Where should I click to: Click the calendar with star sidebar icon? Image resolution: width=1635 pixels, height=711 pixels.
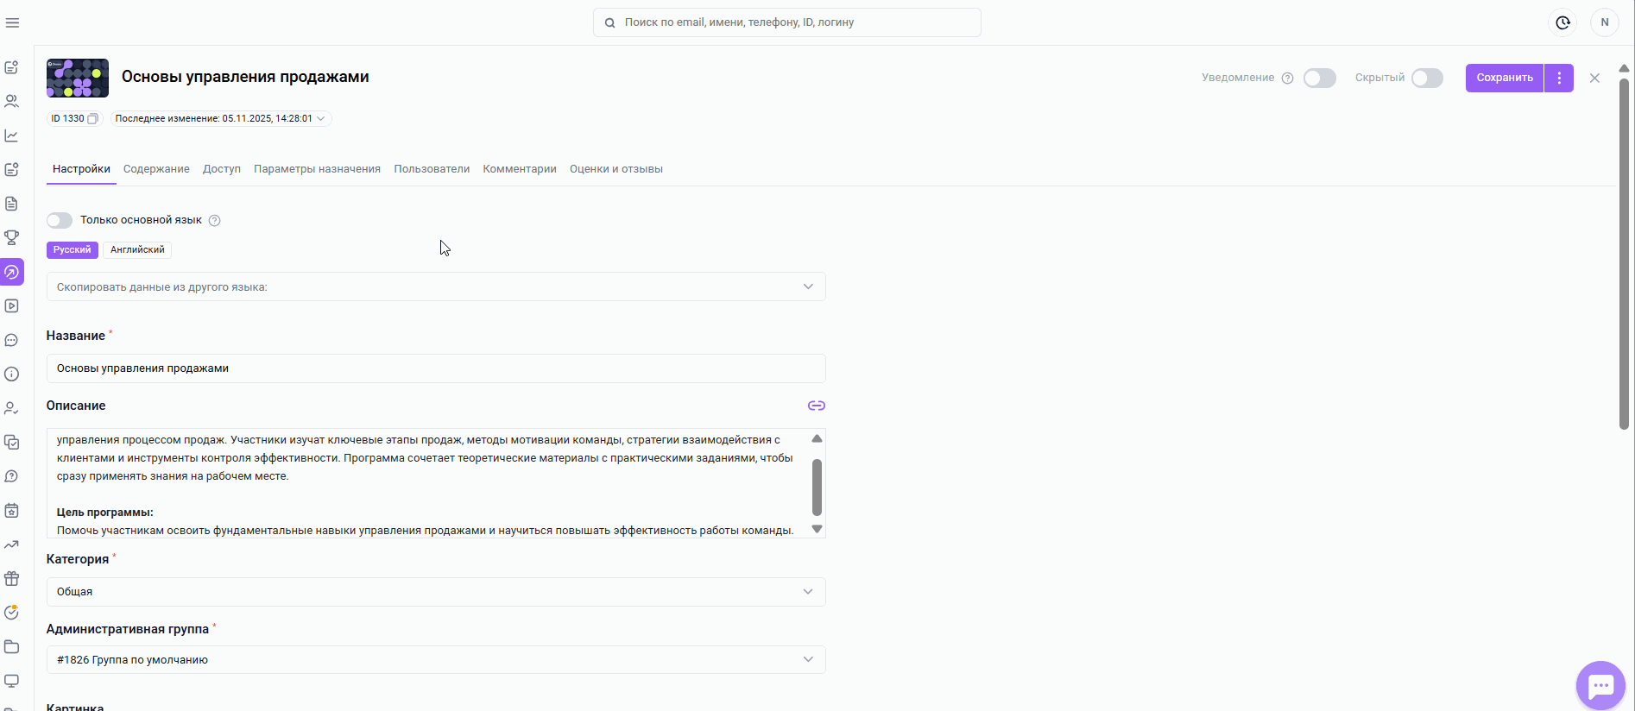[x=12, y=511]
